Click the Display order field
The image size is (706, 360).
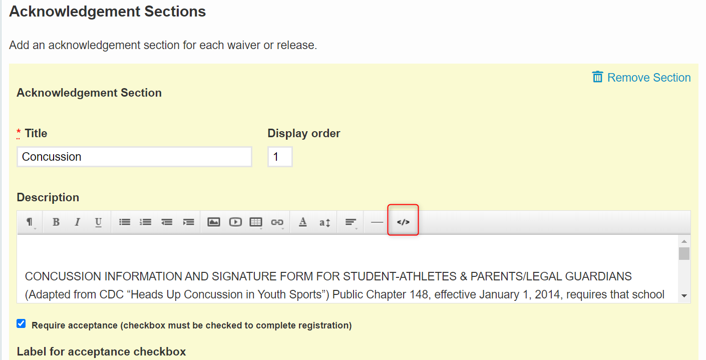(x=280, y=157)
